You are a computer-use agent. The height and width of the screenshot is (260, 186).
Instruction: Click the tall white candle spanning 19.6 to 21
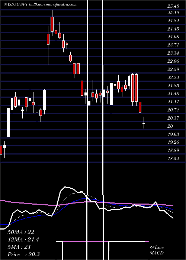8,122
